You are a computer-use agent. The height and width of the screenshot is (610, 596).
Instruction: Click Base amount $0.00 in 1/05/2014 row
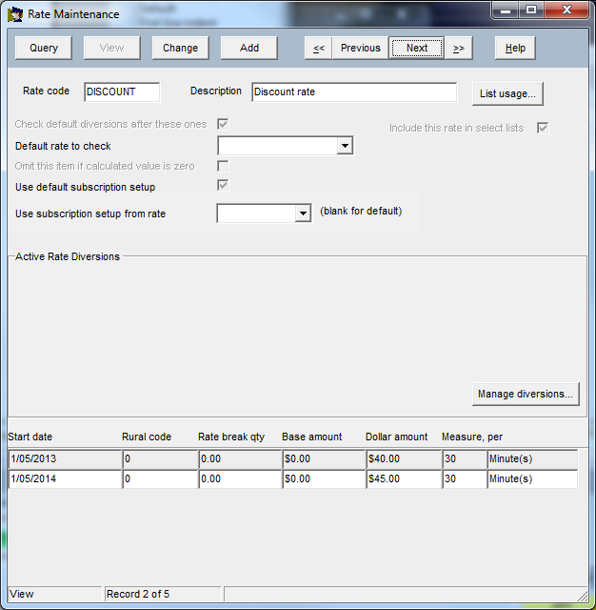[x=324, y=478]
